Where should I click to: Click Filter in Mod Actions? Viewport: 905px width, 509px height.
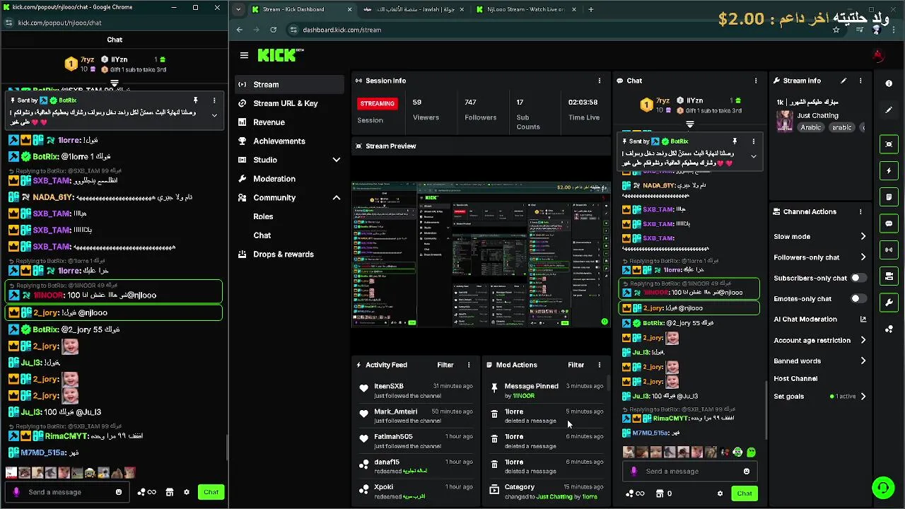(x=576, y=365)
